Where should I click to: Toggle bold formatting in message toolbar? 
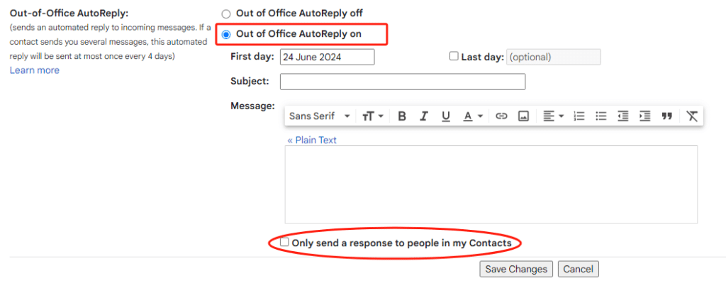(x=402, y=116)
